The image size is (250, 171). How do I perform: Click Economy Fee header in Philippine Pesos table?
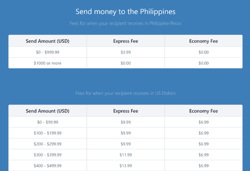click(203, 41)
